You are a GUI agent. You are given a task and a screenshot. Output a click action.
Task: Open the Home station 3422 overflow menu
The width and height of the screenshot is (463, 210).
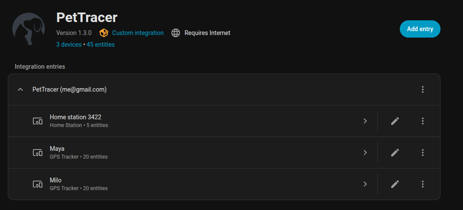pyautogui.click(x=423, y=121)
